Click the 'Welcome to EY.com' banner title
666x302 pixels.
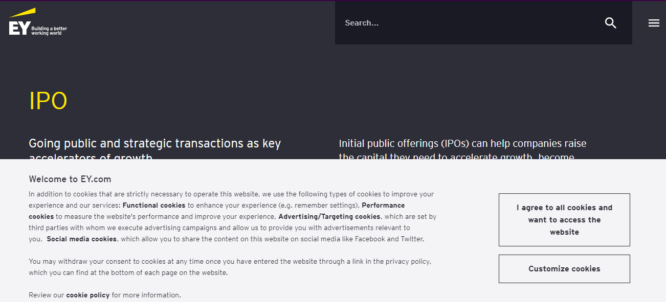[x=70, y=179]
